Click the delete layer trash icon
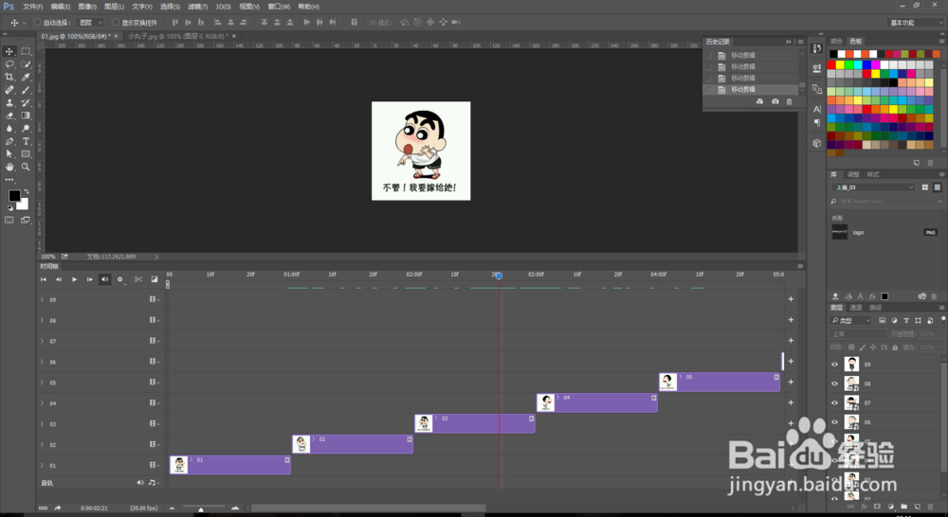Viewport: 948px width, 517px height. 931,507
